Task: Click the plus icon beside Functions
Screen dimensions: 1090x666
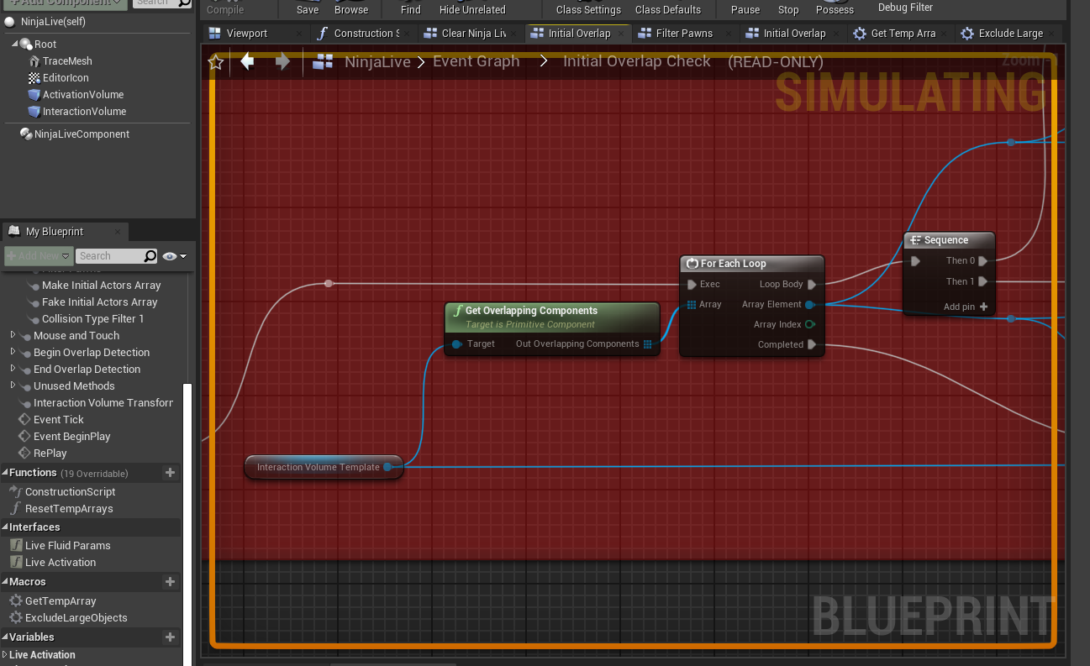Action: point(170,473)
